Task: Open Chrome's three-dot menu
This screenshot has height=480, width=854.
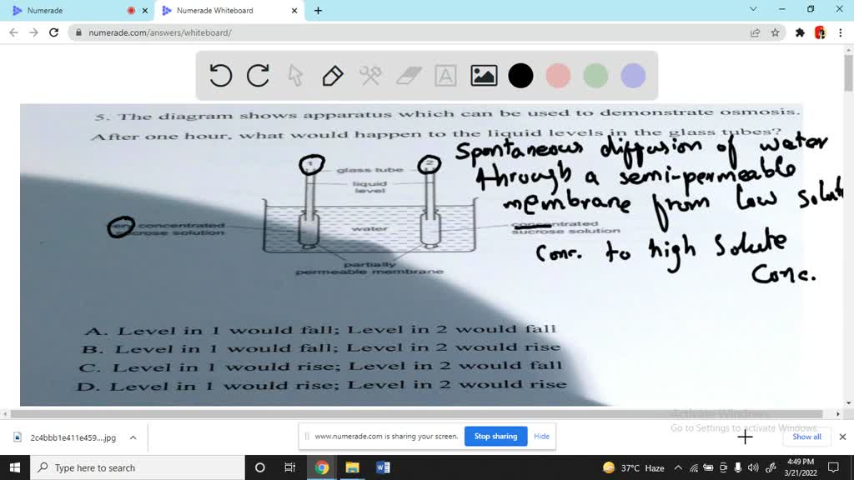Action: (839, 32)
